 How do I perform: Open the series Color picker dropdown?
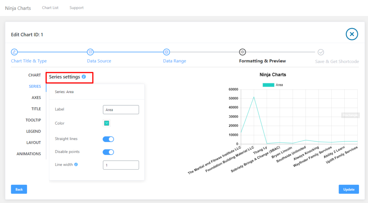click(107, 123)
